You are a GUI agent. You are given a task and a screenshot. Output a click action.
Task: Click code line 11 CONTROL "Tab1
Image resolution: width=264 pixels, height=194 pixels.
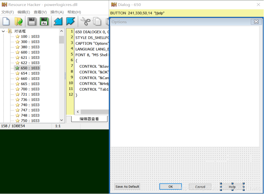point(94,89)
